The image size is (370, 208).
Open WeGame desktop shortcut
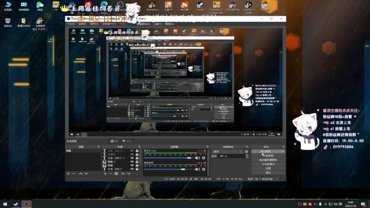pos(152,6)
